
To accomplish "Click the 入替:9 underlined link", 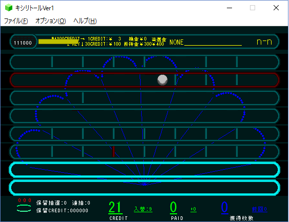I will 143,209.
